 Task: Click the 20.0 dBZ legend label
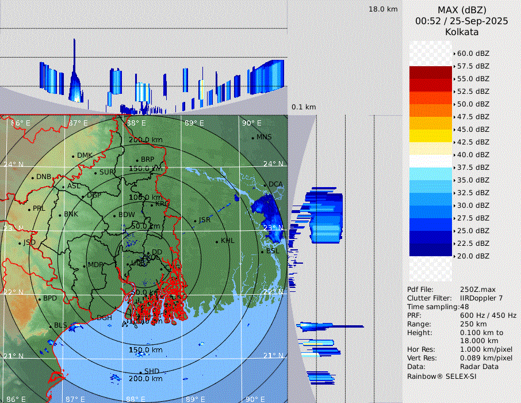pos(473,256)
